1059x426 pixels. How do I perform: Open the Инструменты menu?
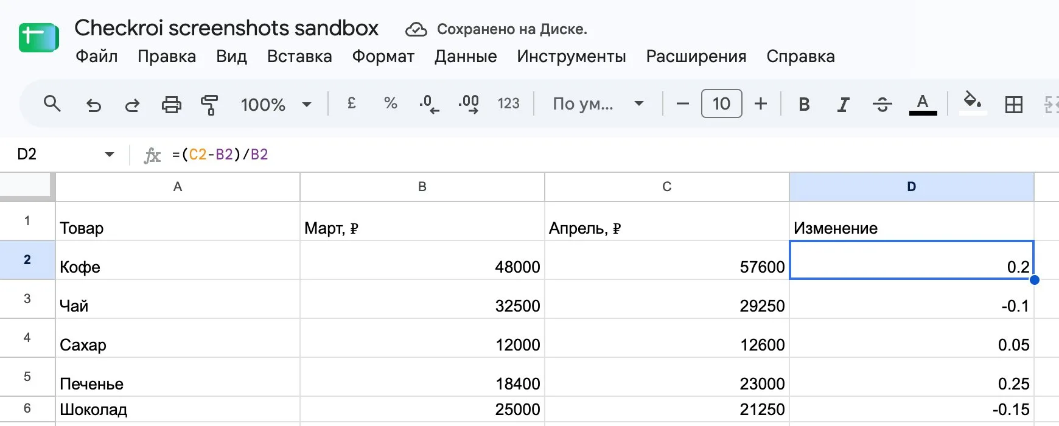pos(571,57)
